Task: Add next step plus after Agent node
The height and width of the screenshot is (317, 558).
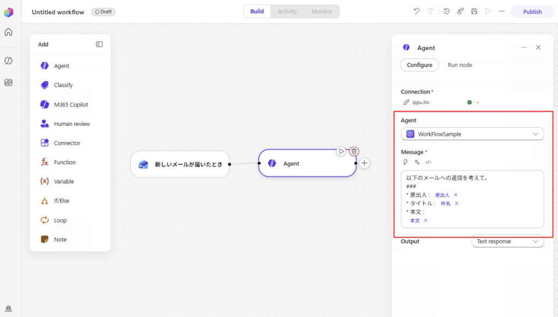Action: (364, 163)
